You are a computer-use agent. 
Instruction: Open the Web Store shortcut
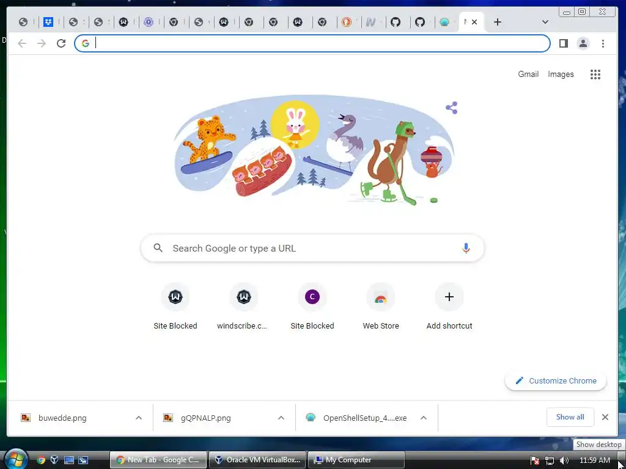click(x=380, y=307)
